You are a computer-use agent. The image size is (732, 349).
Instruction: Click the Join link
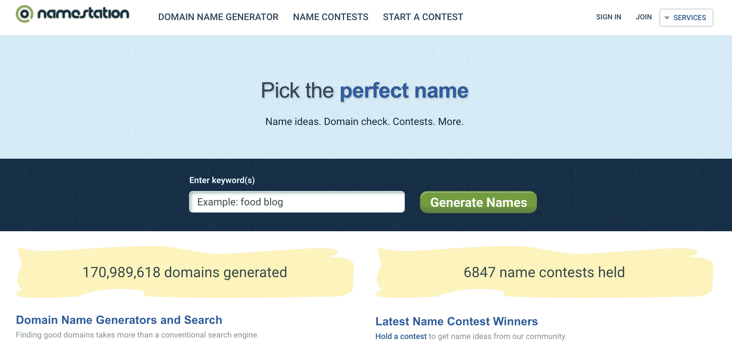tap(644, 17)
